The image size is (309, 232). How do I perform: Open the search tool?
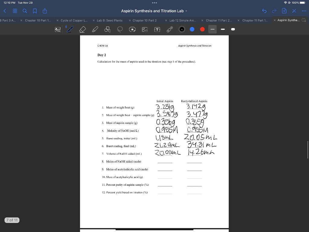(x=25, y=11)
